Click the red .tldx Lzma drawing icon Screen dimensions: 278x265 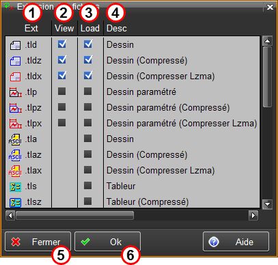[15, 76]
